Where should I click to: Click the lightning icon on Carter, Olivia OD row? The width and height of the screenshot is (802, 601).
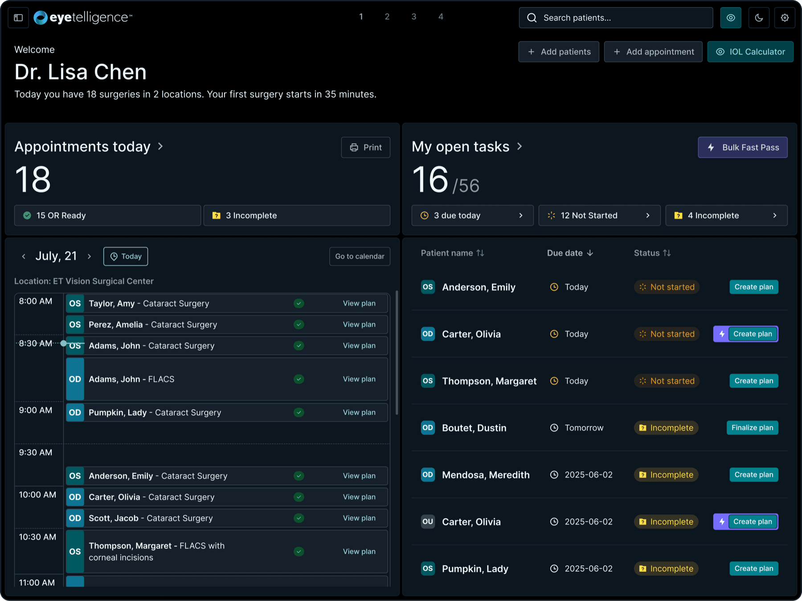point(721,334)
